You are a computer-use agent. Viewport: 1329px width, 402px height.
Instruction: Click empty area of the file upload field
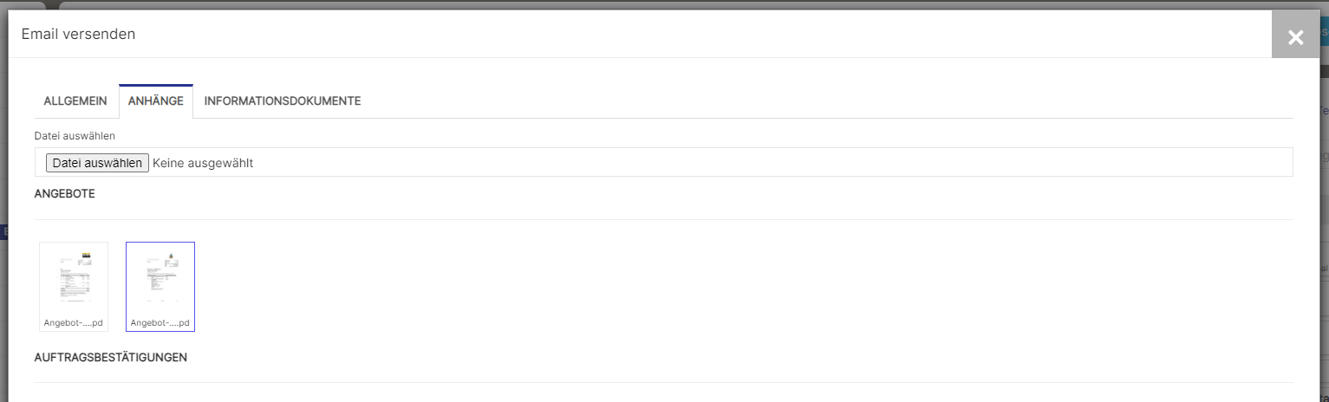click(x=772, y=163)
